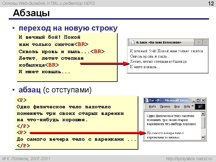Click the rendered line 'Сквозь кровь и пыль...' in browser
The height and width of the screenshot is (162, 216).
click(150, 56)
